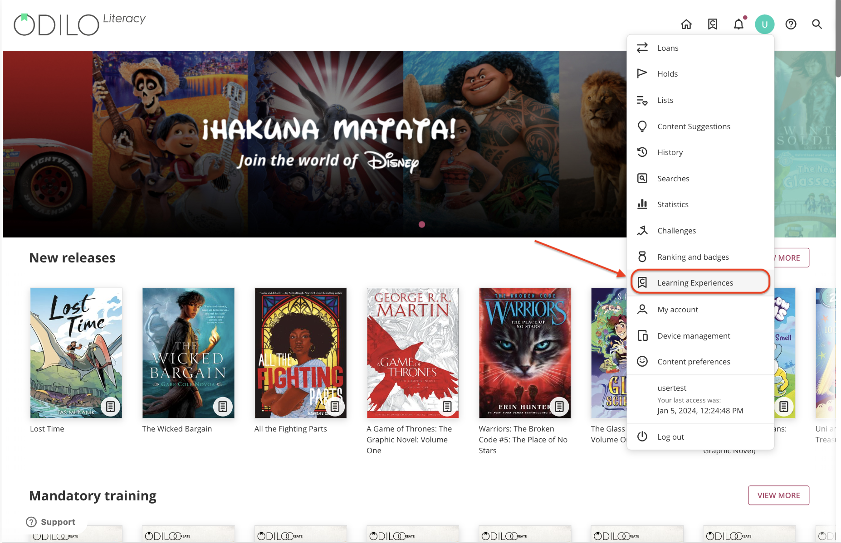Click The Wicked Bargain book cover
The width and height of the screenshot is (841, 543).
(188, 353)
